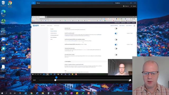Select the white document file on the desktop
Screen dimensions: 169x95
tap(3, 68)
